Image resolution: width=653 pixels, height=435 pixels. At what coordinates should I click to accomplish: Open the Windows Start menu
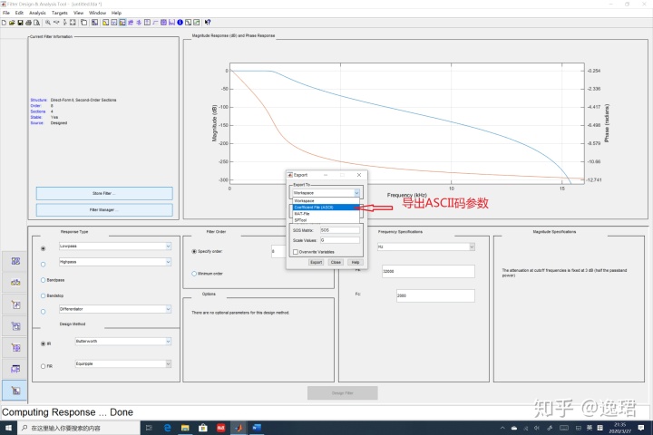pos(8,428)
